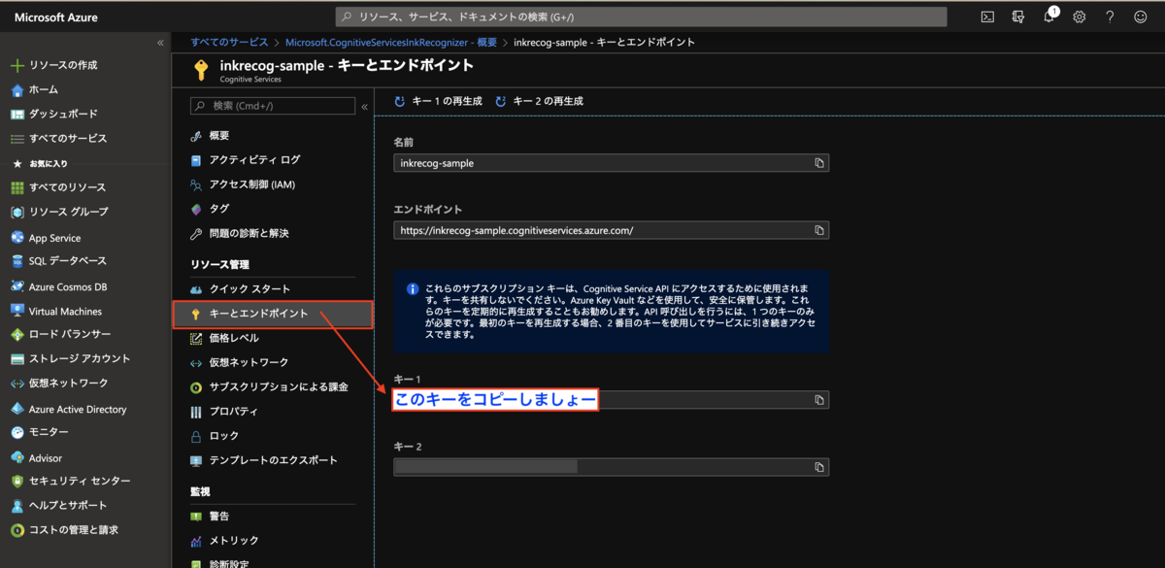The width and height of the screenshot is (1165, 568).
Task: Click すべてのサービス breadcrumb link
Action: (x=229, y=43)
